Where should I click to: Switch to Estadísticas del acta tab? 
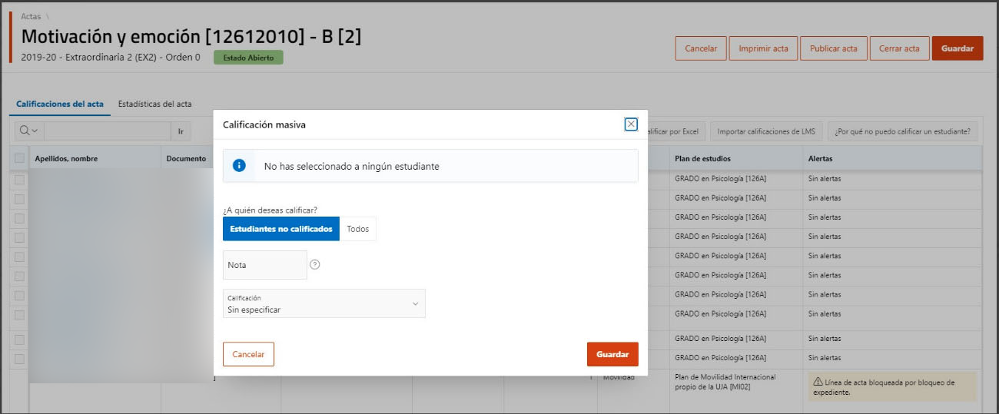pos(154,104)
